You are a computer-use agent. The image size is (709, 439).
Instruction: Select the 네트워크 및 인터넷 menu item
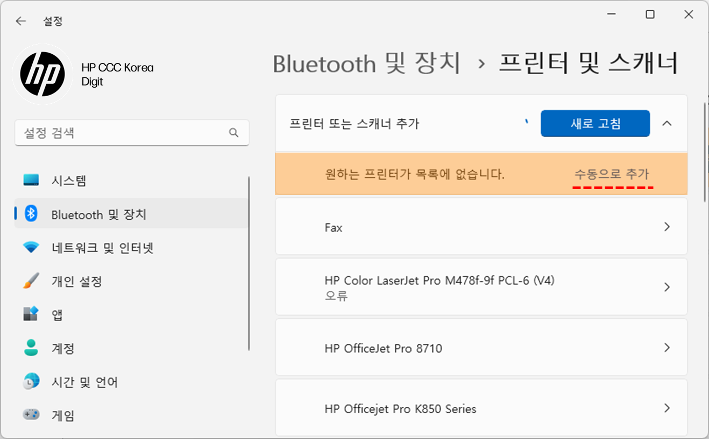point(102,248)
